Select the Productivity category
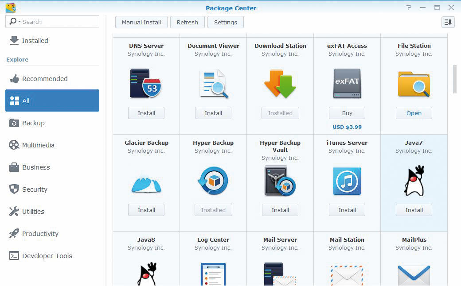Screen dimensions: 461x286 (x=52, y=234)
